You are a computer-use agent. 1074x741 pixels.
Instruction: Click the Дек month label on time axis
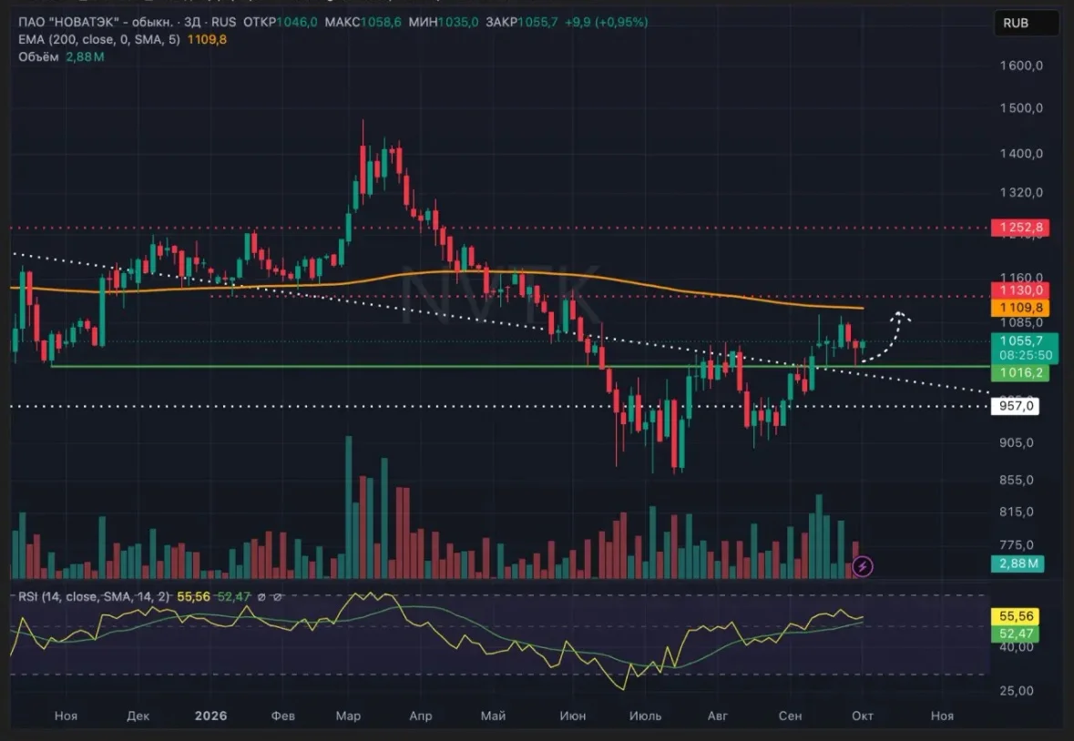[138, 716]
